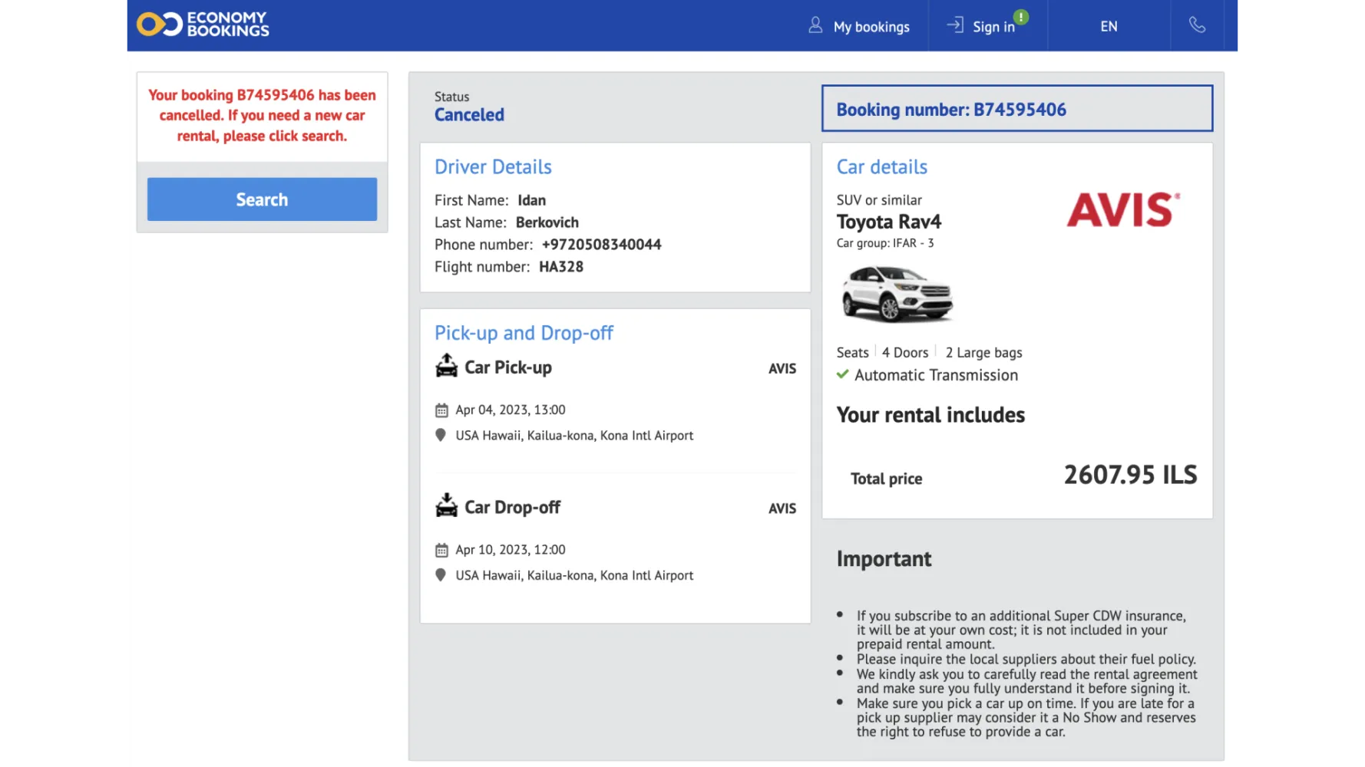Click the Canceled status text

pyautogui.click(x=469, y=115)
